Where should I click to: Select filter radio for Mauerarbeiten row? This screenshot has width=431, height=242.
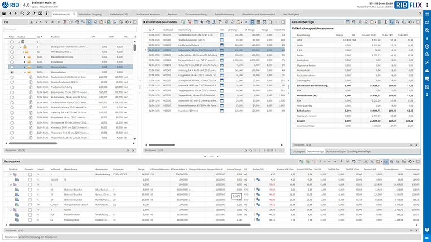click(x=12, y=67)
